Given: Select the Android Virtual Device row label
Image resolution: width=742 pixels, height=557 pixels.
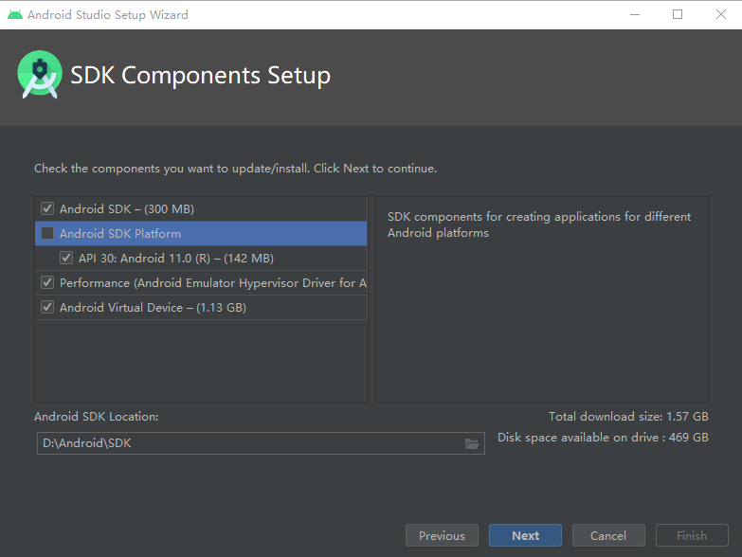Looking at the screenshot, I should point(153,307).
